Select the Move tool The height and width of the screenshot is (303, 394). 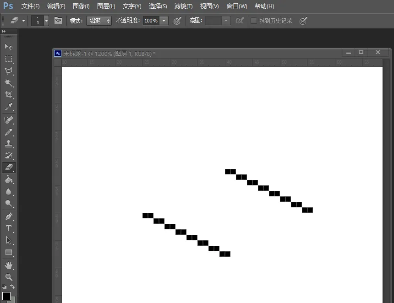click(x=9, y=47)
